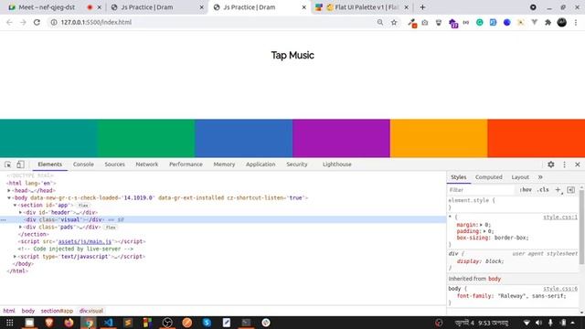This screenshot has height=329, width=585.
Task: Toggle the device toolbar in DevTools
Action: pyautogui.click(x=20, y=164)
